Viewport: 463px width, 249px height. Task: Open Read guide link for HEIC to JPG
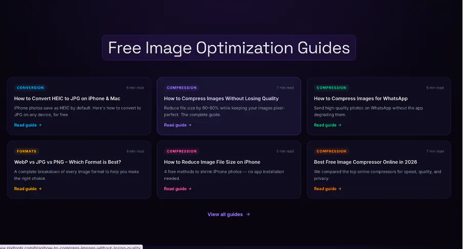coord(28,125)
